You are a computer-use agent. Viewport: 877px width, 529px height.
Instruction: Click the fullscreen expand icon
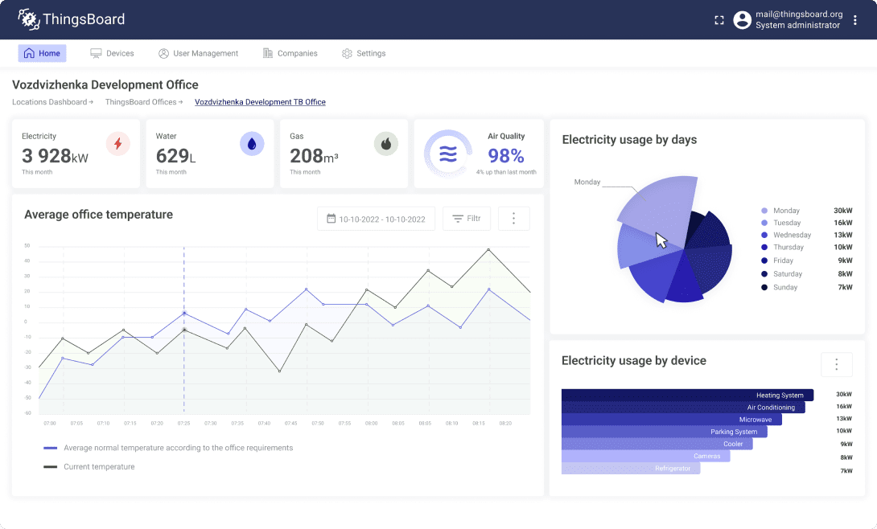(x=718, y=19)
